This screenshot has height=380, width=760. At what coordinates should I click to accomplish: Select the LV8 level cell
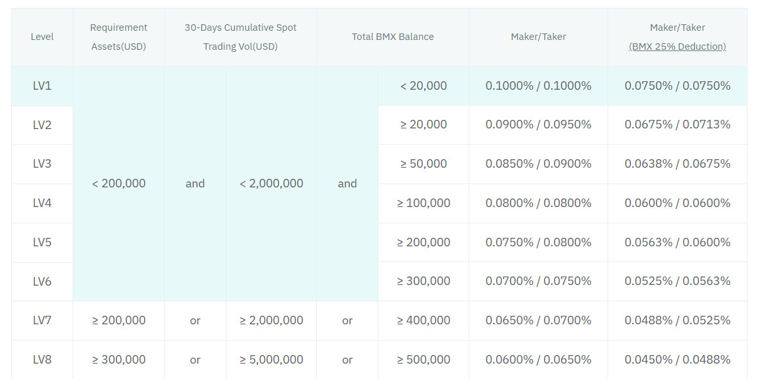click(x=42, y=360)
